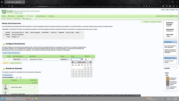179x101 pixels.
Task: Check the checkbox in the Clase Diaria row
Action: 4,59
